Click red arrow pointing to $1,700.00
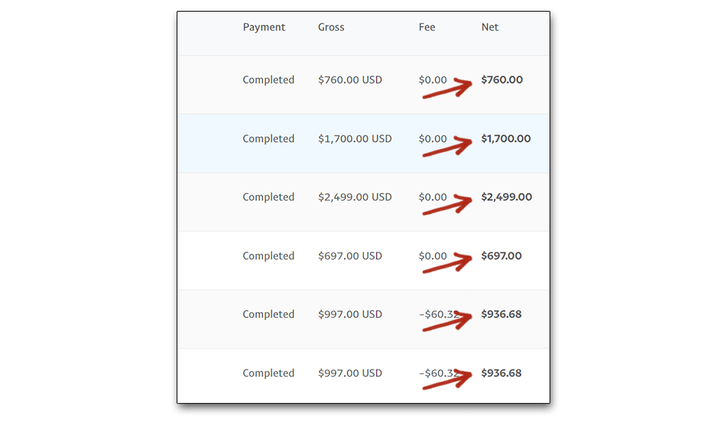Screen dimensions: 727x422 point(447,147)
